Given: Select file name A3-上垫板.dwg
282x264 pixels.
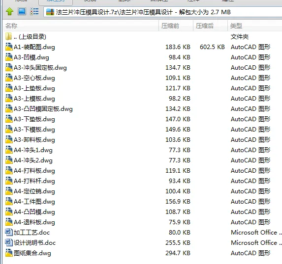Looking at the screenshot, I should [x=34, y=88].
